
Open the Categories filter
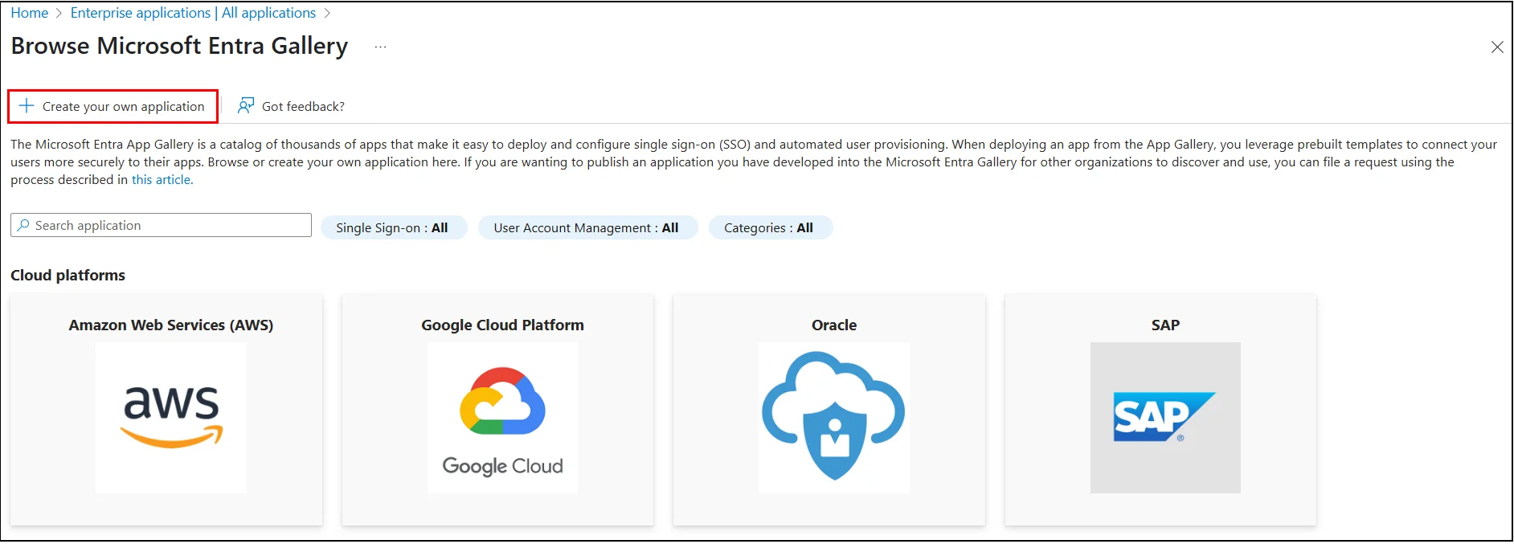point(769,227)
